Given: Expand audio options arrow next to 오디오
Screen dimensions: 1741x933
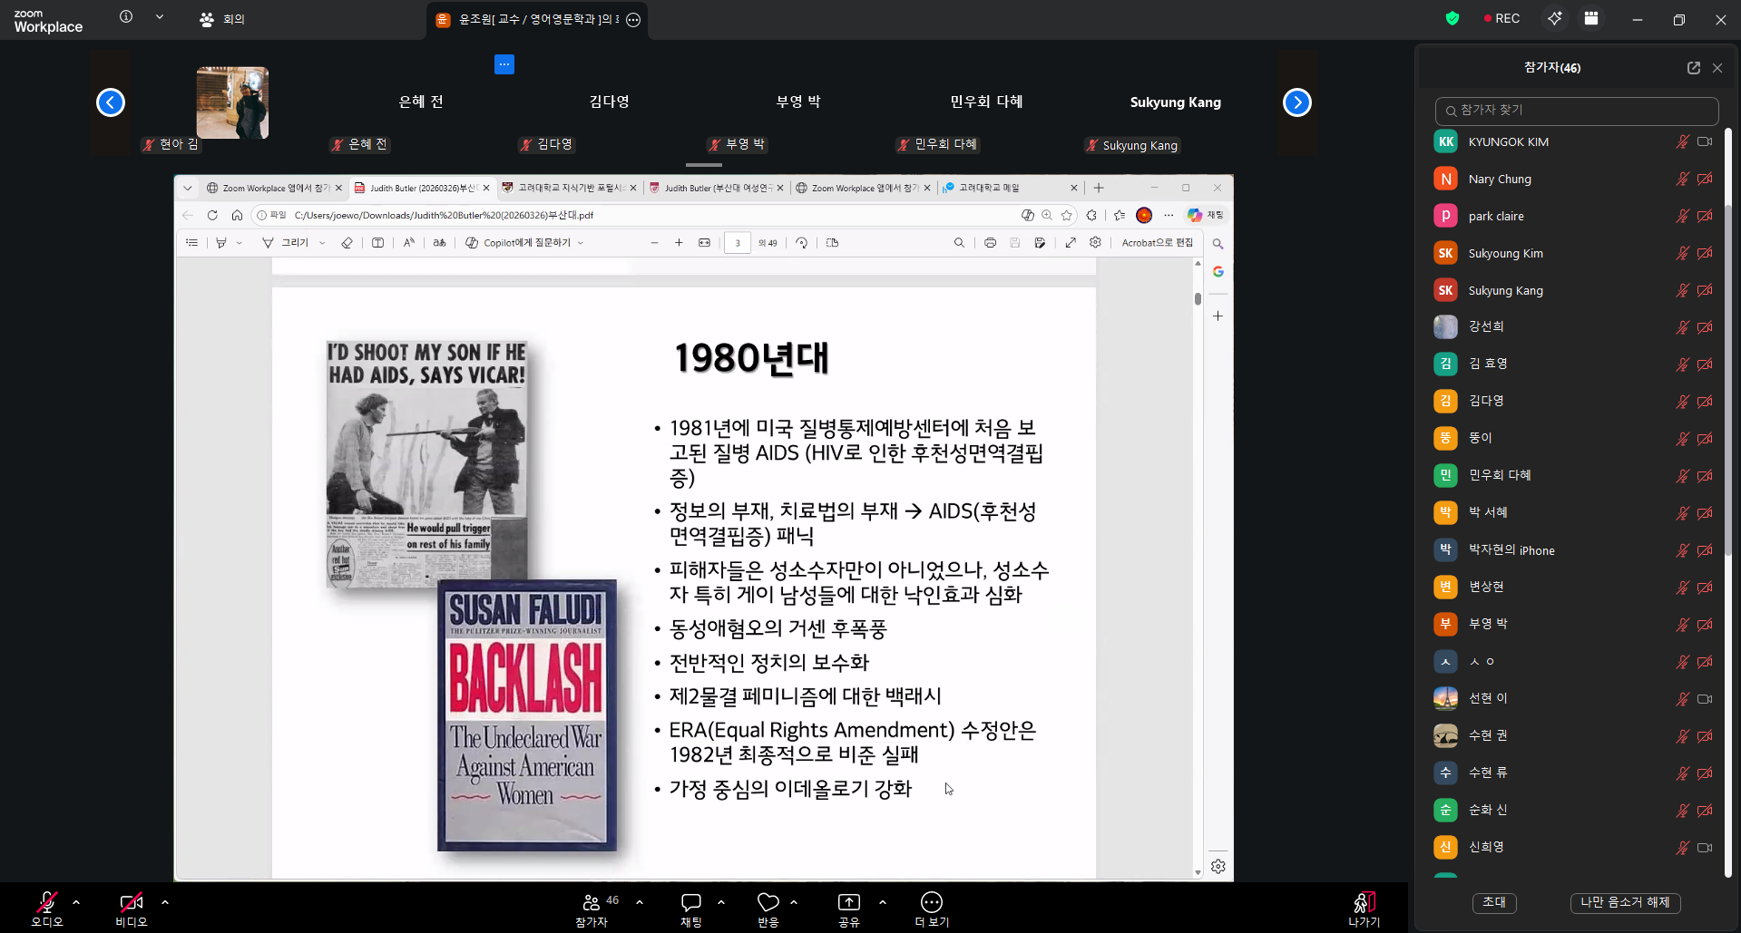Looking at the screenshot, I should (x=76, y=902).
